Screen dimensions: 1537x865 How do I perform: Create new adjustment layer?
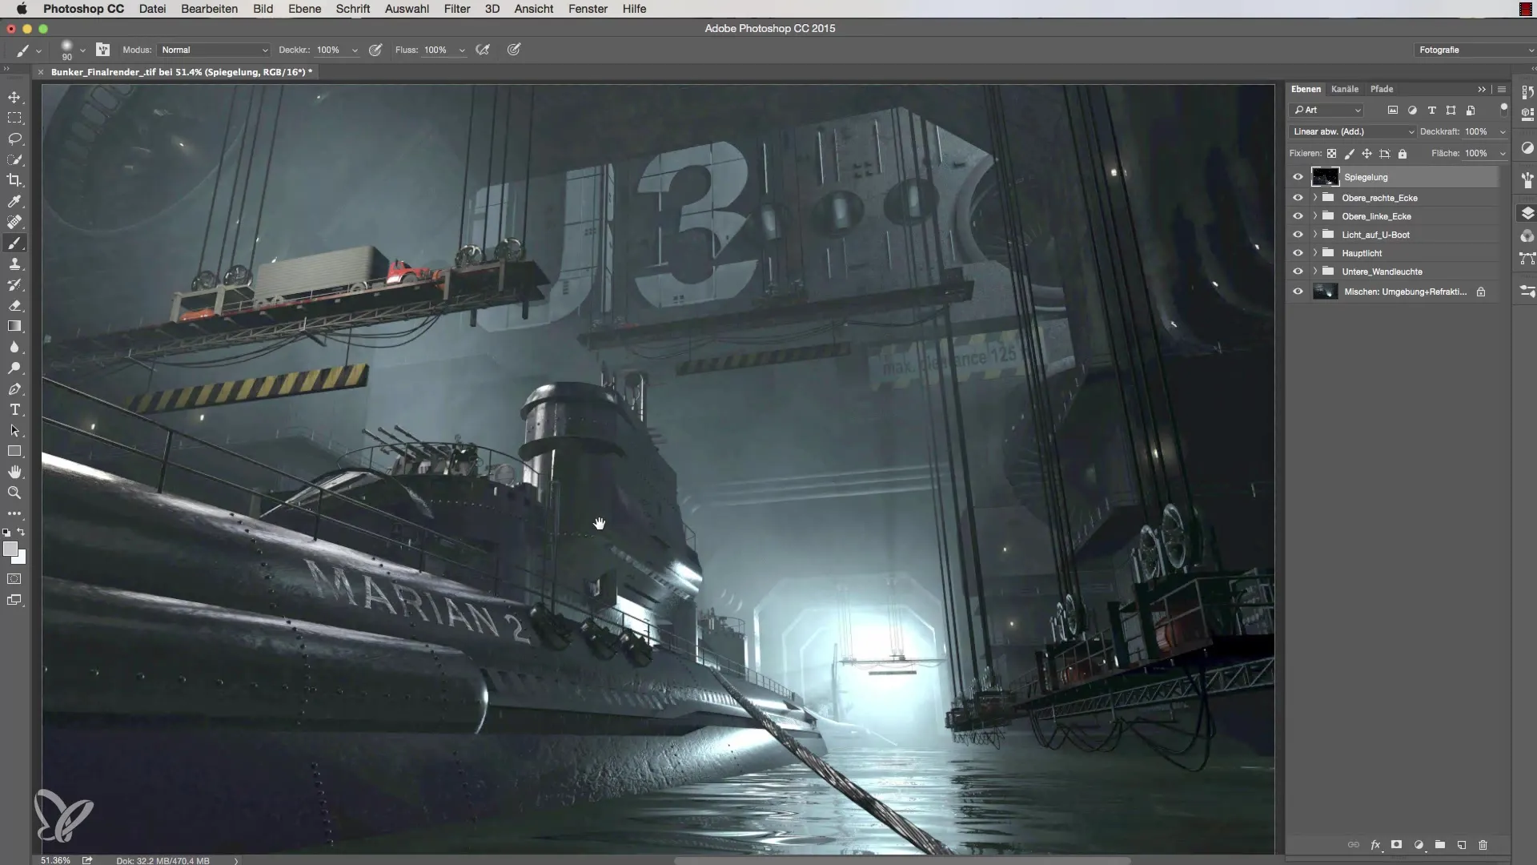coord(1419,845)
